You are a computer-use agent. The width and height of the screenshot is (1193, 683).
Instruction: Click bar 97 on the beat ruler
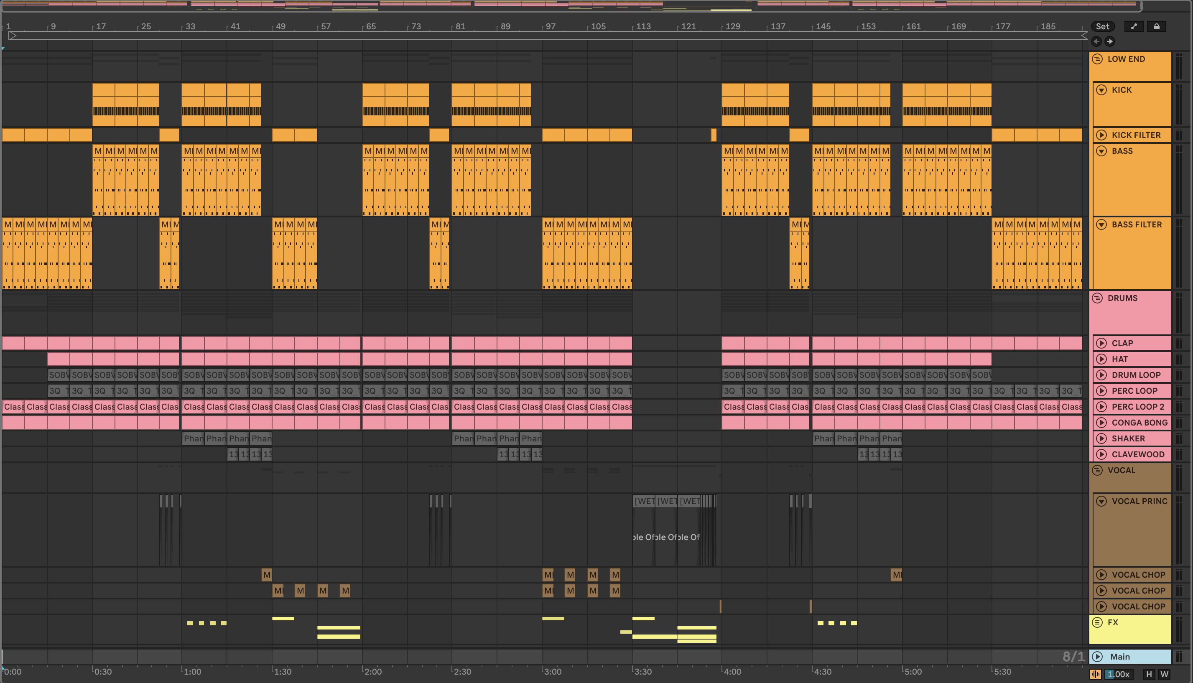pos(550,26)
